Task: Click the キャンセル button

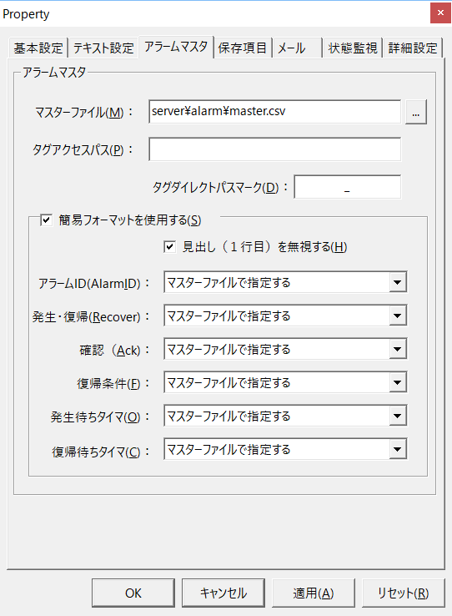Action: (x=223, y=593)
